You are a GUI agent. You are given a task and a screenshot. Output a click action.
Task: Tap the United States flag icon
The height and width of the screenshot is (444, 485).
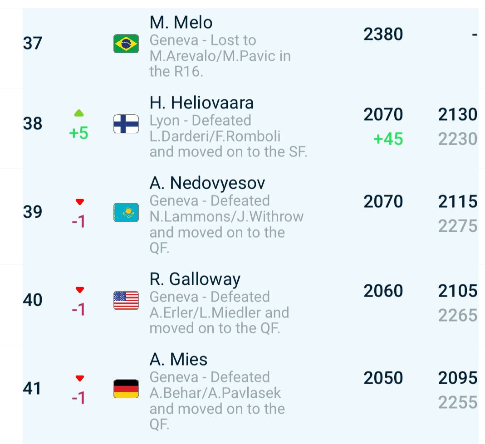(126, 300)
